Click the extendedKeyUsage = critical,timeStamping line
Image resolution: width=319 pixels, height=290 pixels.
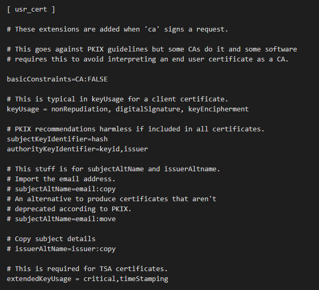[87, 279]
